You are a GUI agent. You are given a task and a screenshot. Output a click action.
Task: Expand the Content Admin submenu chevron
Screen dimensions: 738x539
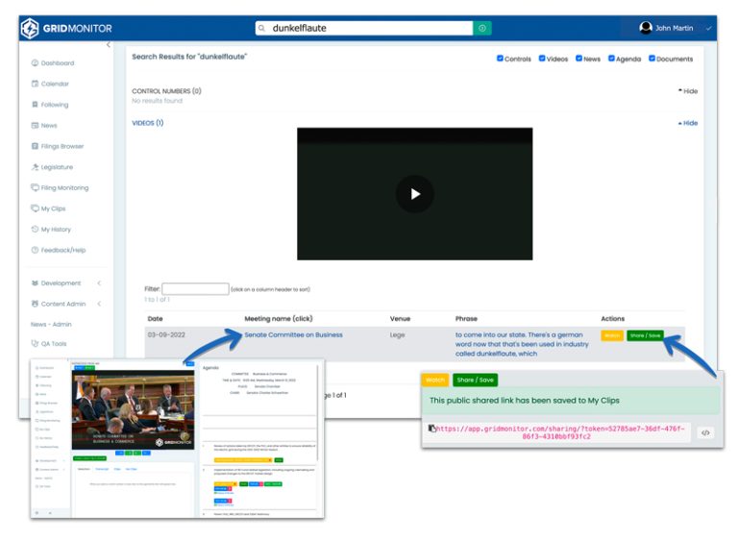[99, 304]
